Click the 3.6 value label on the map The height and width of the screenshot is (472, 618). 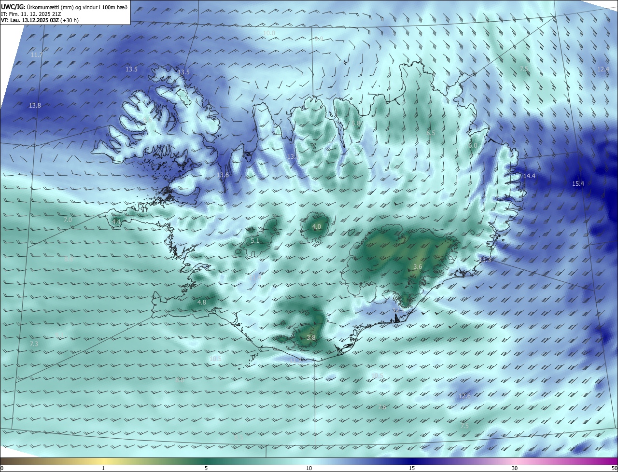point(418,267)
